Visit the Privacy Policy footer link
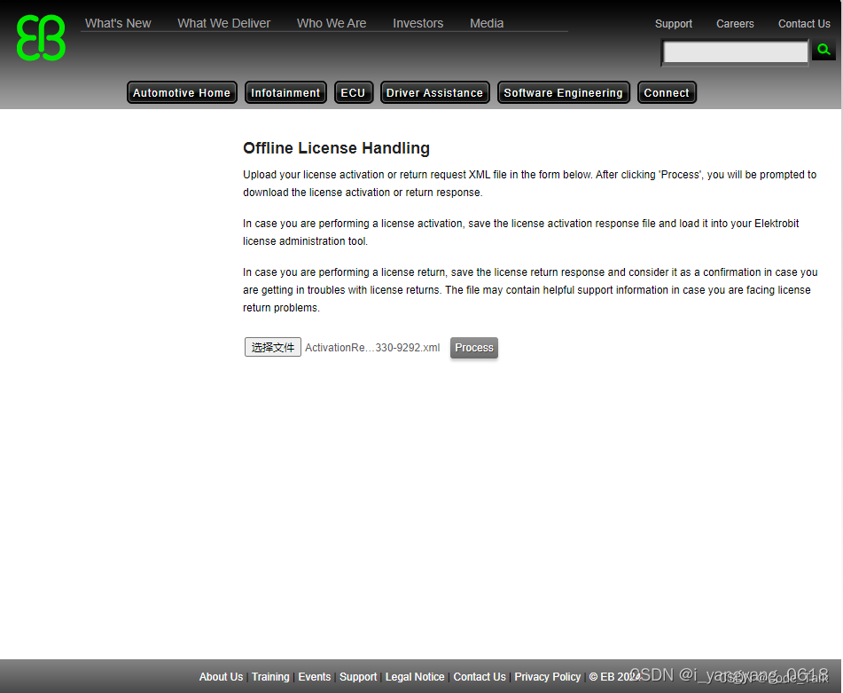Viewport: 843px width, 693px height. point(548,676)
